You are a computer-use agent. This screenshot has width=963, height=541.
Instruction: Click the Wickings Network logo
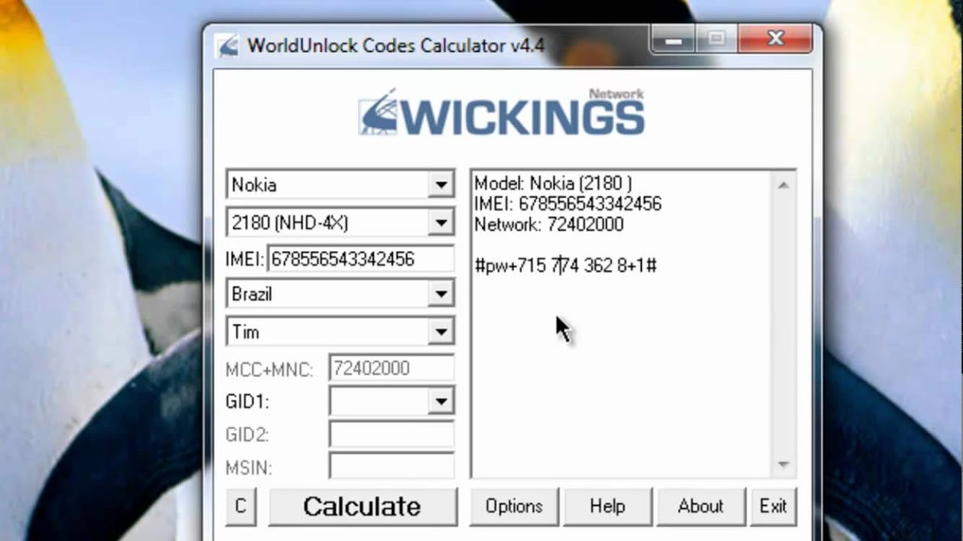[501, 113]
